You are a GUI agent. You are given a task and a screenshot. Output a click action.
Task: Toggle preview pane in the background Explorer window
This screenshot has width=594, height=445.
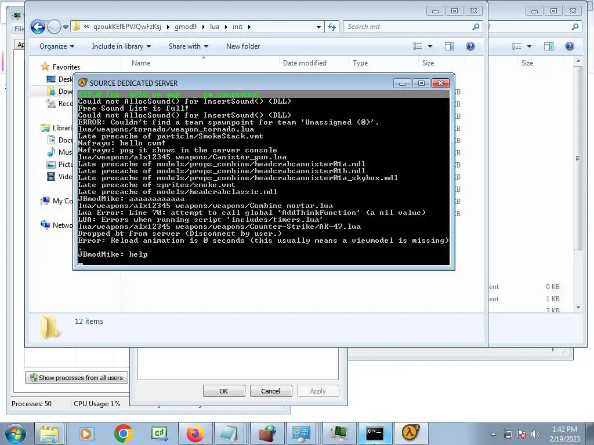(x=549, y=46)
